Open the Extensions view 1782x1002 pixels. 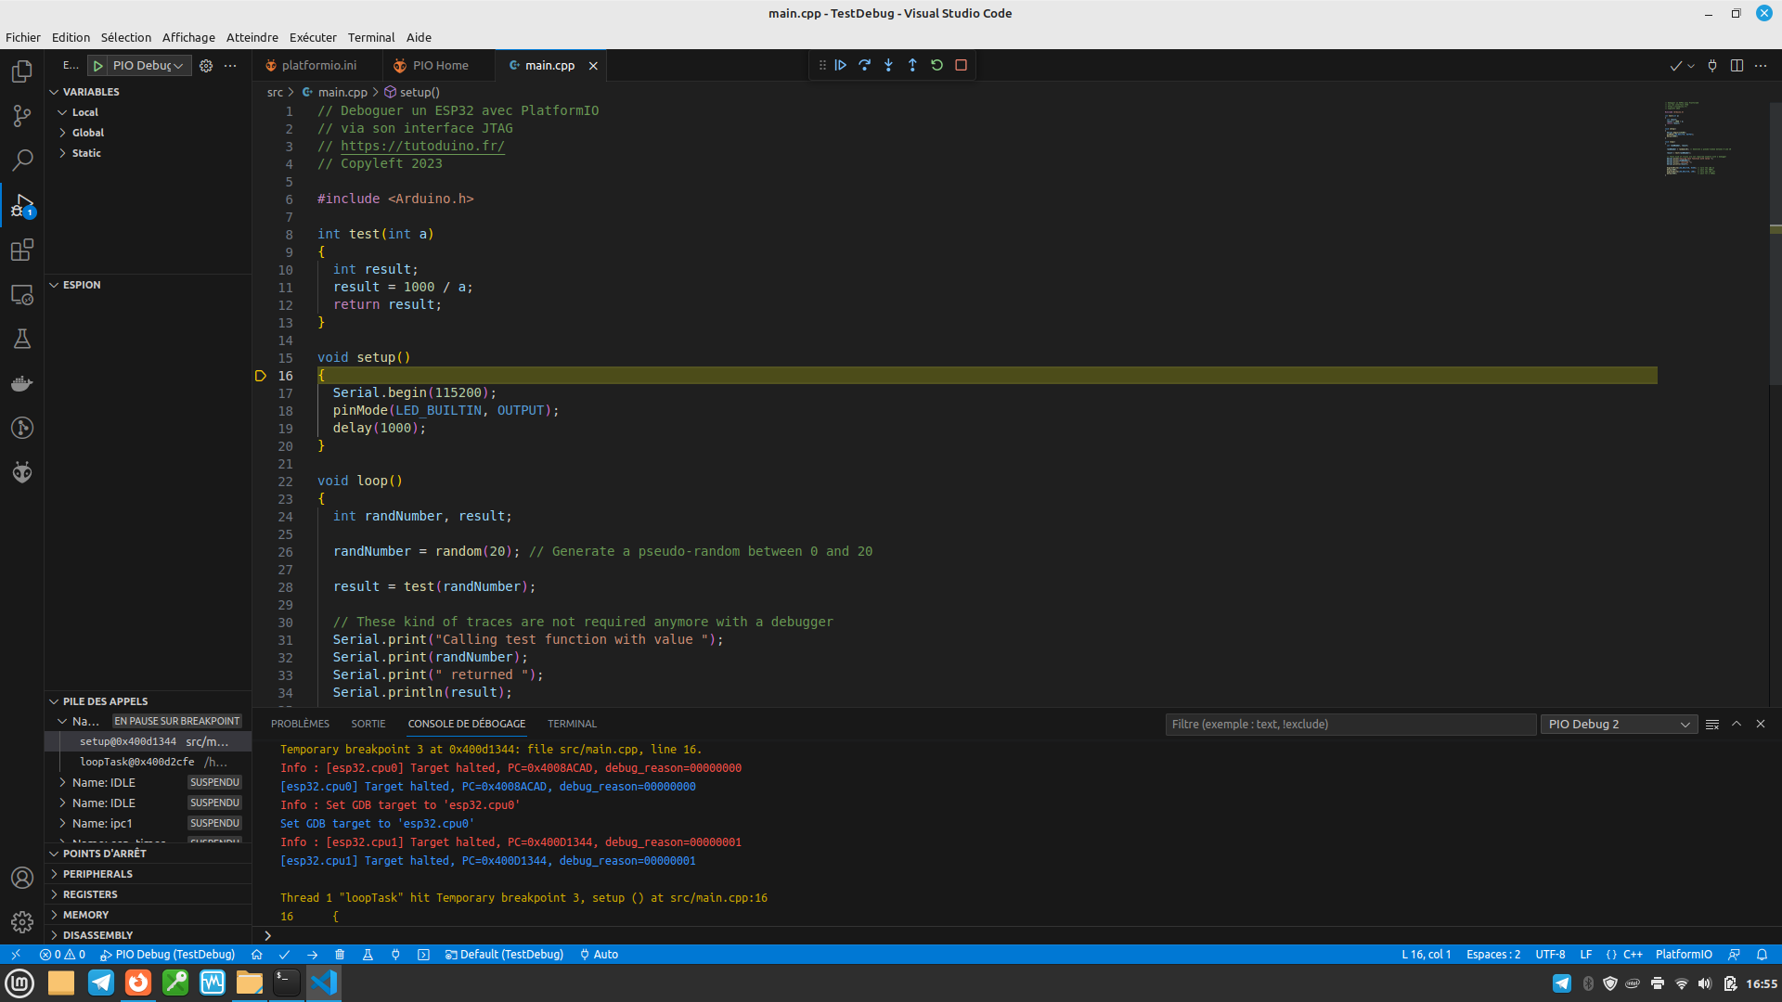[x=22, y=250]
